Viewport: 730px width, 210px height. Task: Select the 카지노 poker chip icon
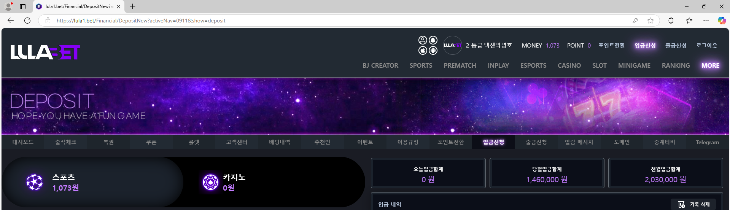tap(210, 182)
